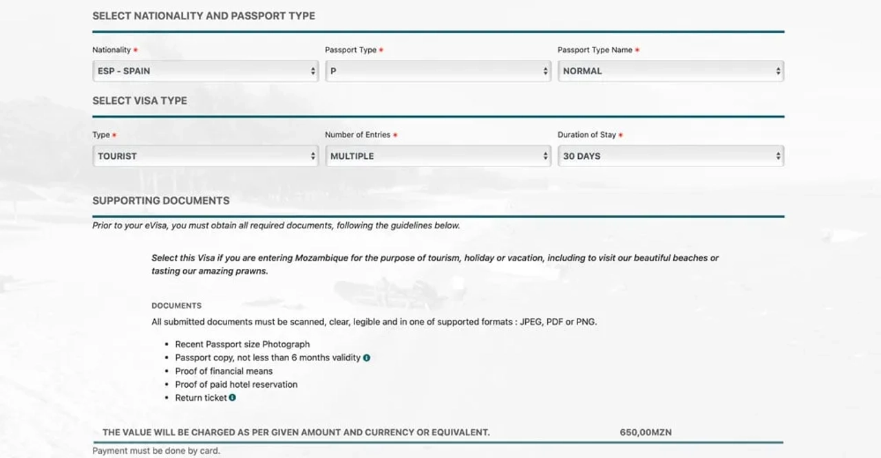Image resolution: width=881 pixels, height=458 pixels.
Task: Open the visa Type dropdown showing TOURIST
Action: 205,156
